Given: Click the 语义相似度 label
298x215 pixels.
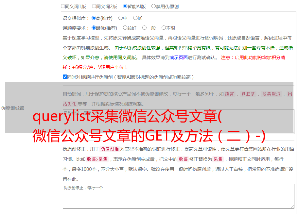Looking at the screenshot, I should (x=76, y=18).
